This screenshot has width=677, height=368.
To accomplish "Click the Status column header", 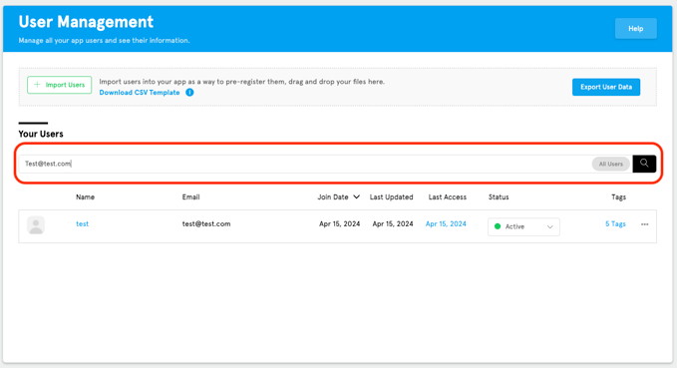I will coord(499,196).
